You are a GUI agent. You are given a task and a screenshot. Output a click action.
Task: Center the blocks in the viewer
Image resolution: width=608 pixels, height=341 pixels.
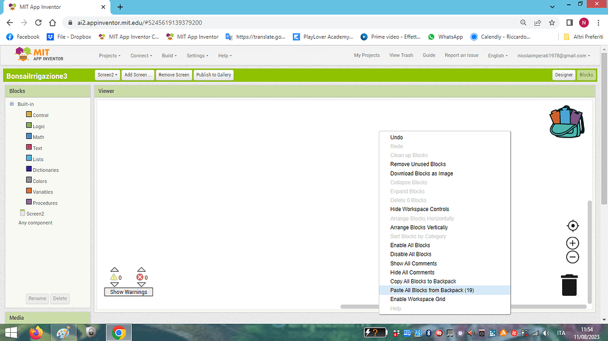pos(572,225)
